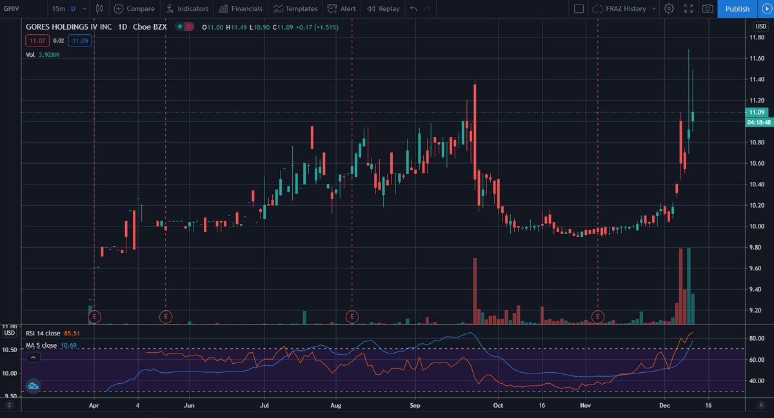Open chart settings gear
774x418 pixels.
coord(669,8)
